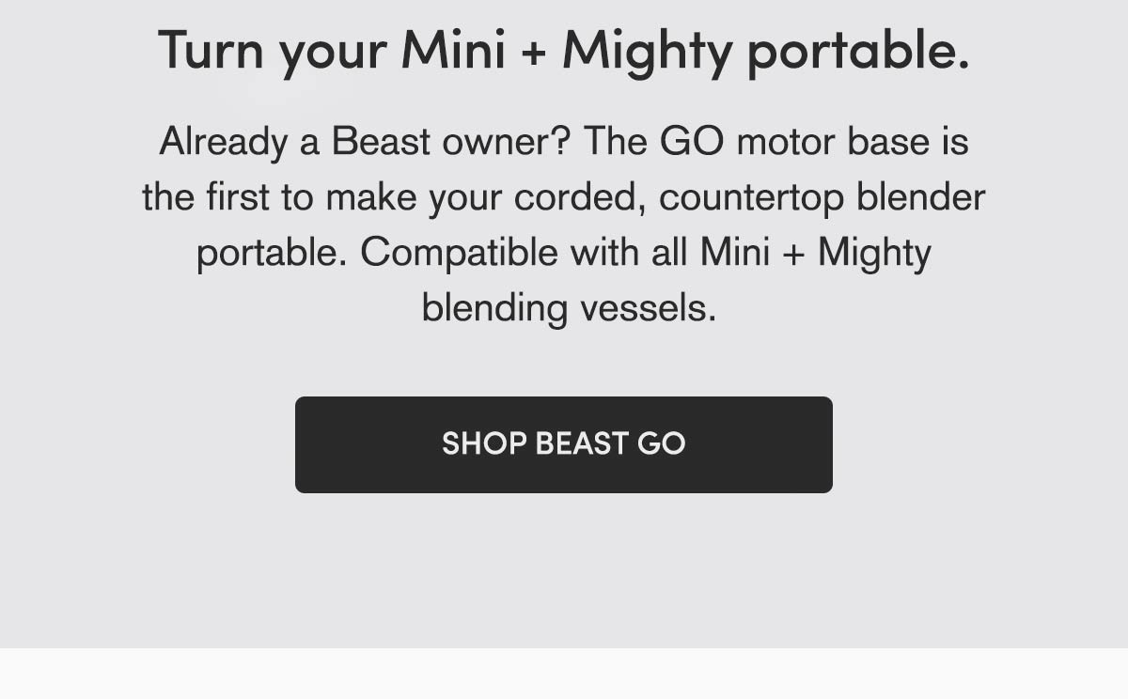1128x699 pixels.
Task: Click the word 'GO' on the dark button
Action: point(662,444)
